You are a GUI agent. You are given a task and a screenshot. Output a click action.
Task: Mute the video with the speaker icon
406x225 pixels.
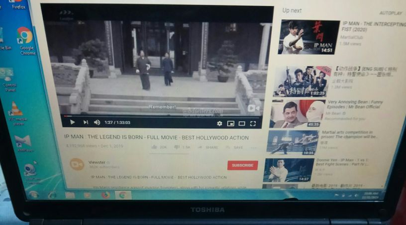pyautogui.click(x=97, y=122)
